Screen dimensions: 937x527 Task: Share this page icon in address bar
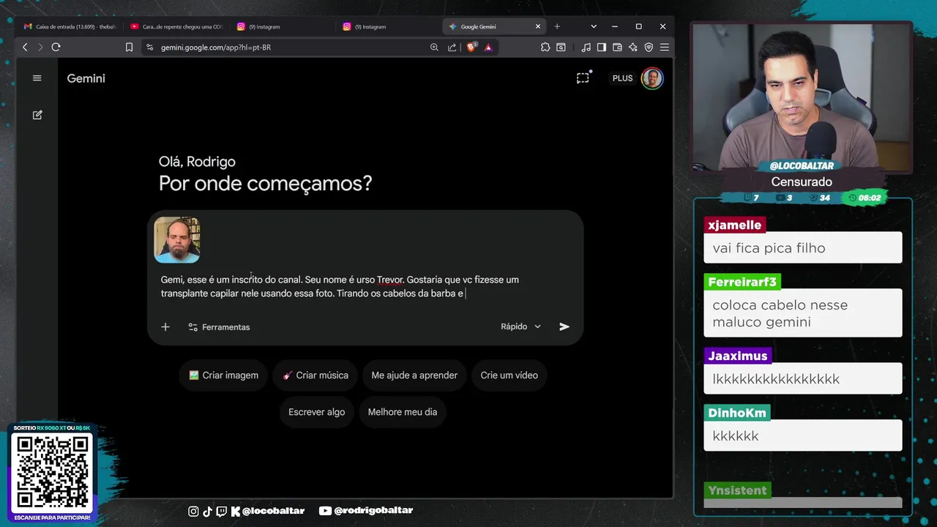[x=452, y=47]
